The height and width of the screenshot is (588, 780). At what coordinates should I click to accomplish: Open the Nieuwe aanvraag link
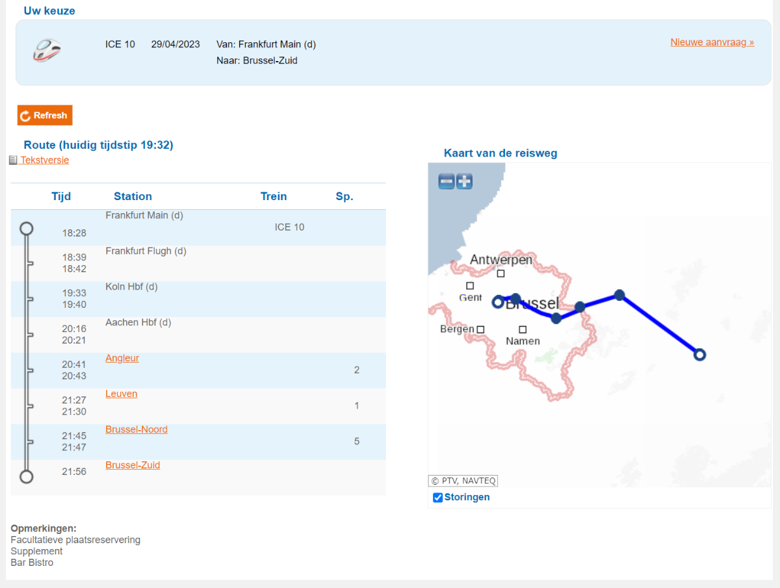(x=712, y=42)
